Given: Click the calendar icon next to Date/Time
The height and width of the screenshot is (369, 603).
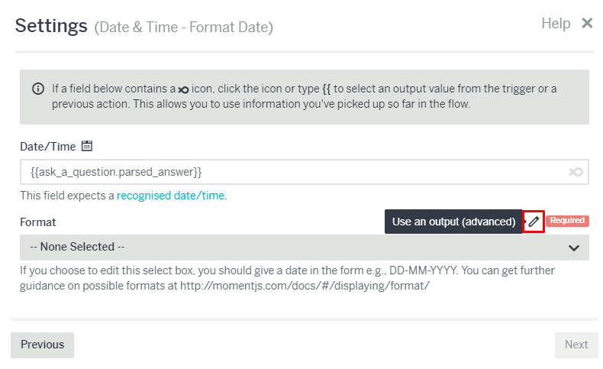Looking at the screenshot, I should point(87,146).
